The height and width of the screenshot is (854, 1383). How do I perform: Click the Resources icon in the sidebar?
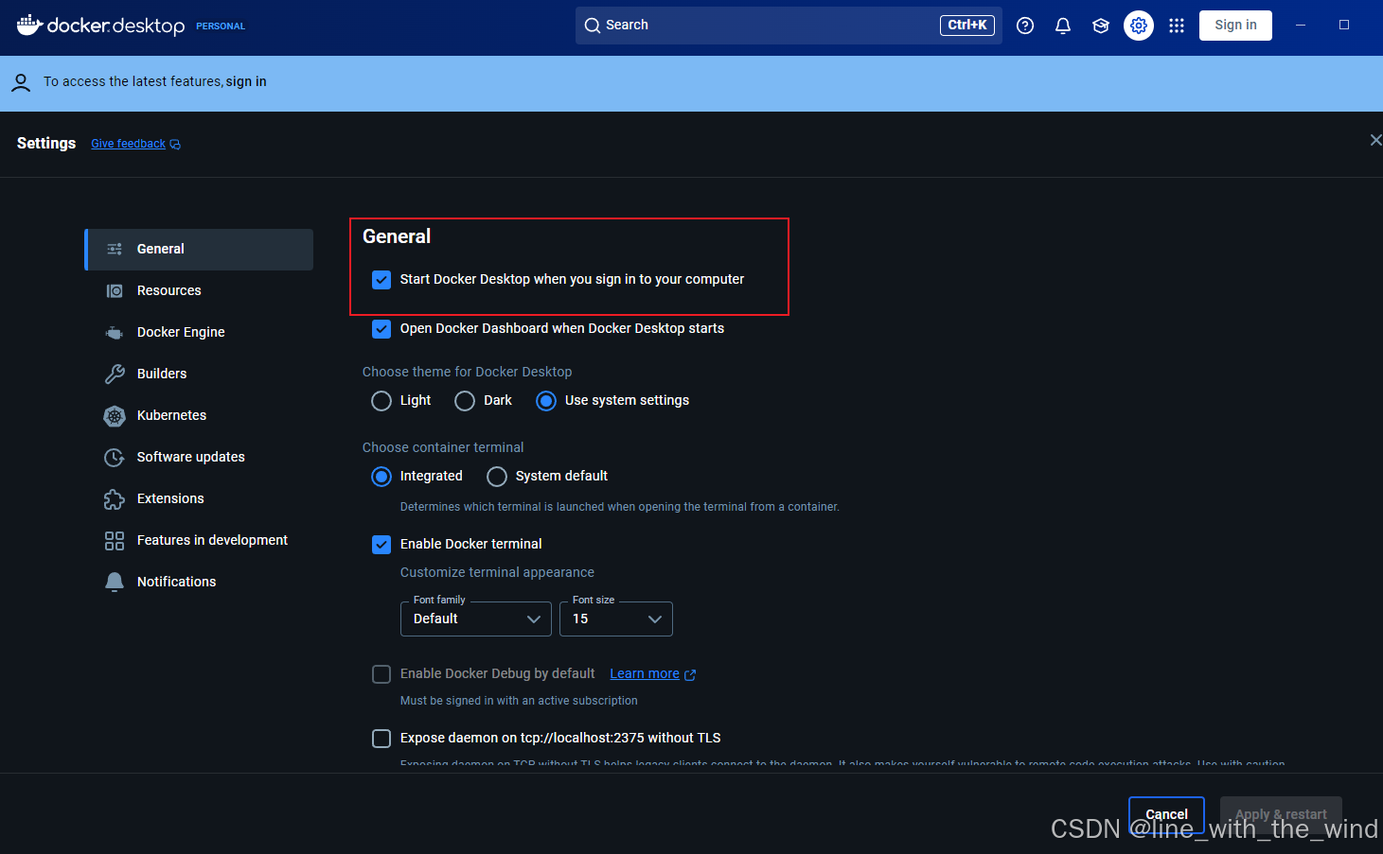pos(115,290)
